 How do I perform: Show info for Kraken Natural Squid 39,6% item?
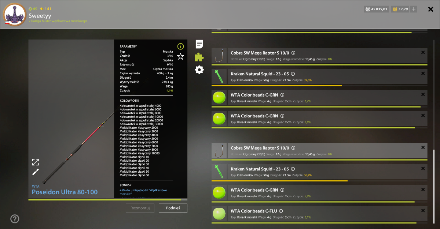(293, 74)
